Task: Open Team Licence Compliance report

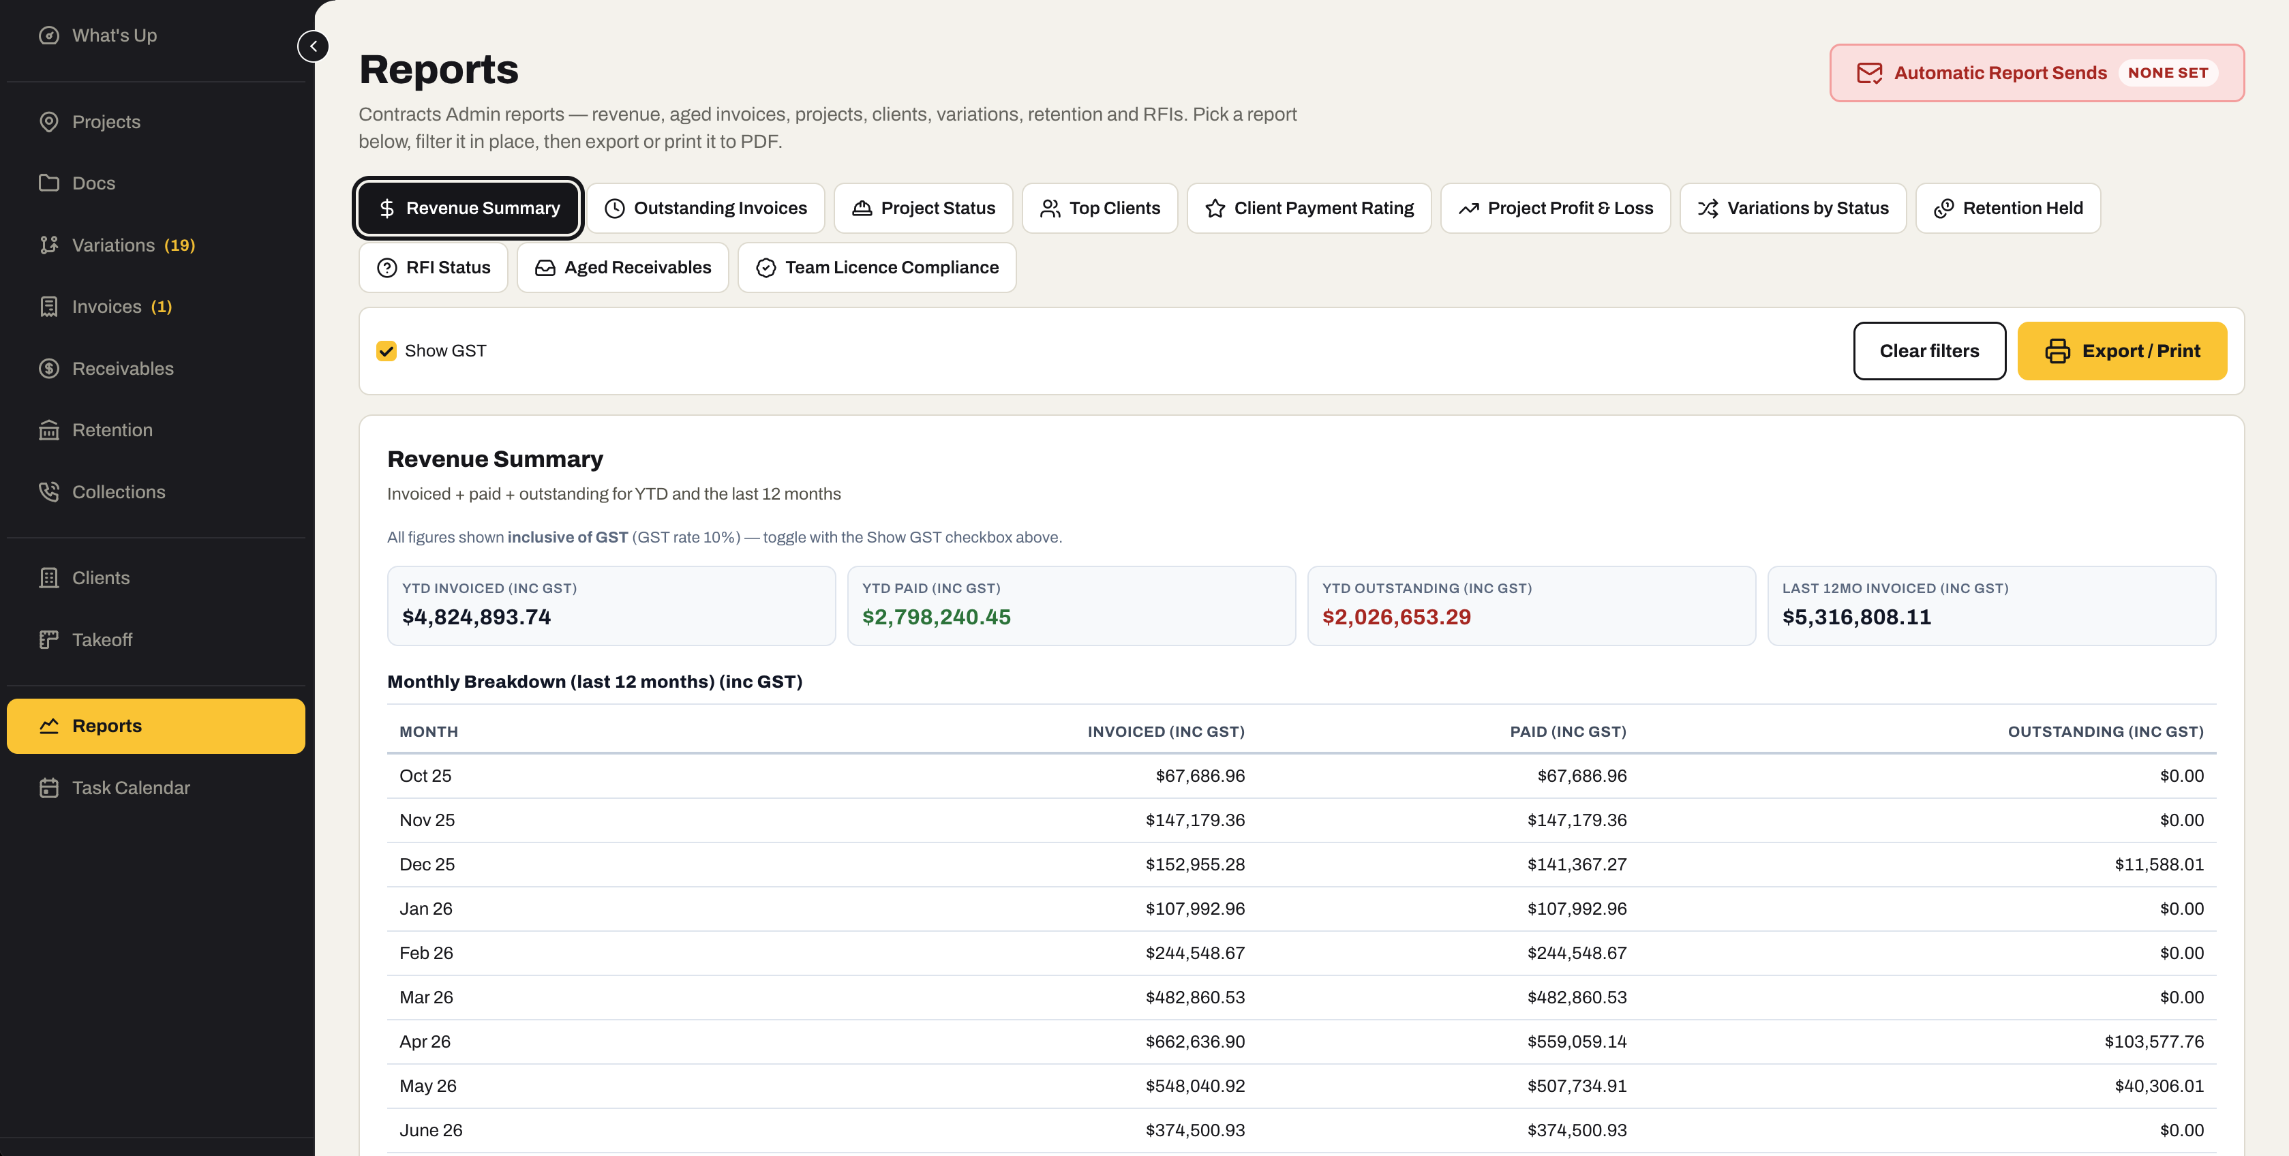Action: click(x=877, y=267)
